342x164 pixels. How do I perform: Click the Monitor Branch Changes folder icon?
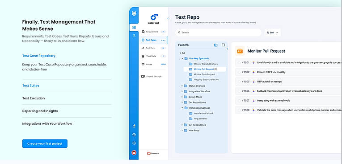pyautogui.click(x=190, y=64)
